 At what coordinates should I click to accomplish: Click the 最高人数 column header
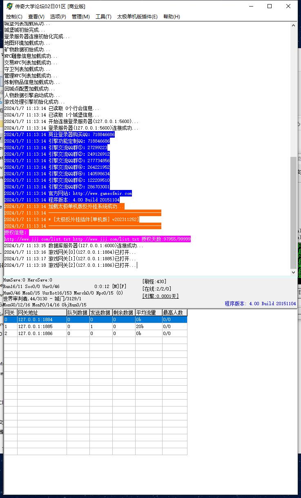175,313
